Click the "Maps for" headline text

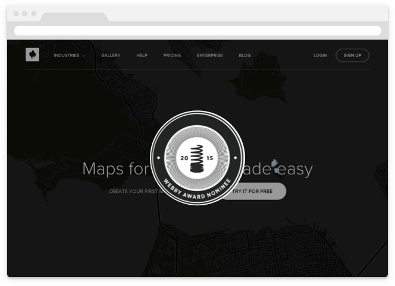(116, 169)
